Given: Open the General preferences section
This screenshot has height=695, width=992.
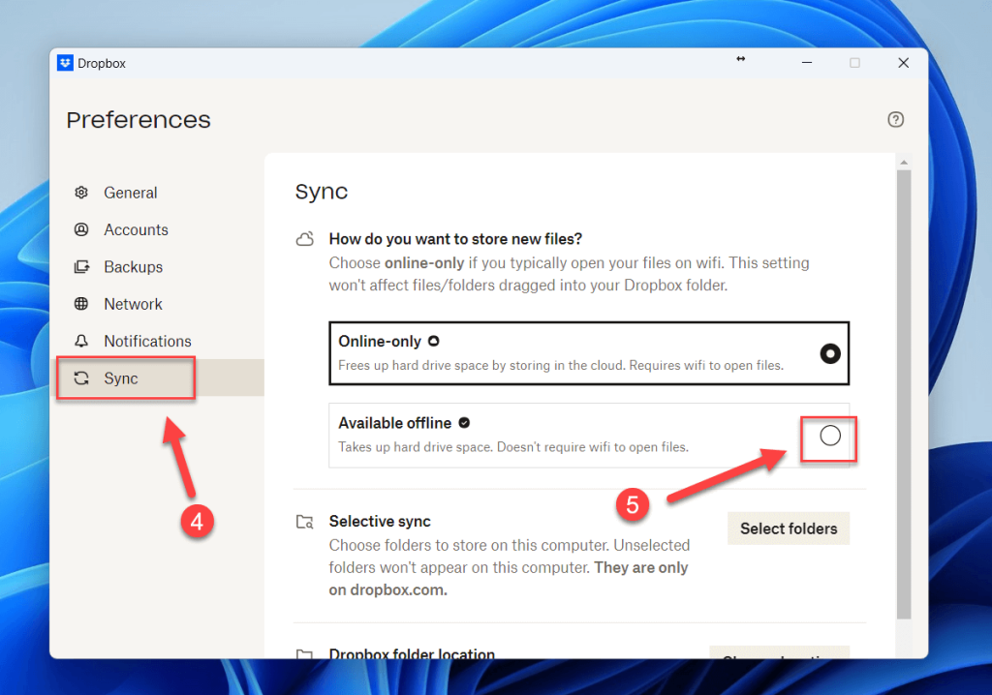Looking at the screenshot, I should click(x=131, y=193).
